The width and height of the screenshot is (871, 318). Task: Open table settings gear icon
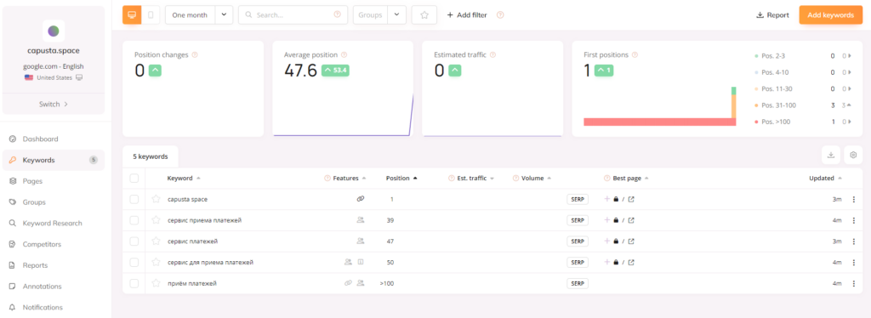(x=853, y=155)
